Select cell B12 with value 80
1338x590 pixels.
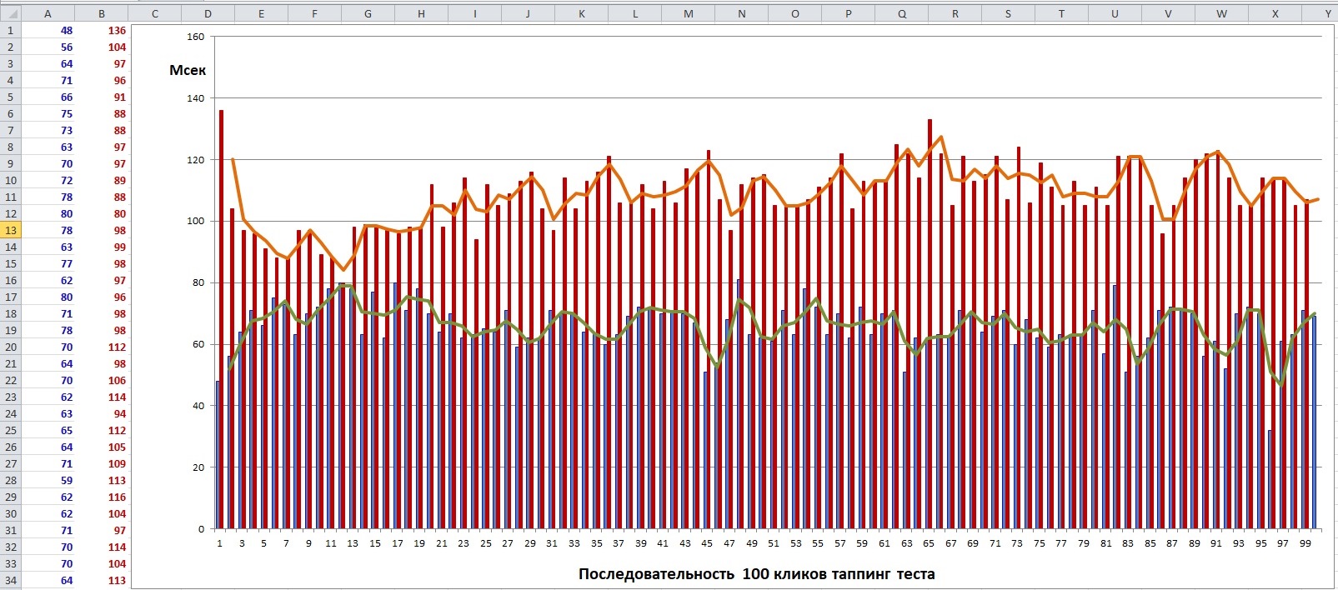click(102, 213)
